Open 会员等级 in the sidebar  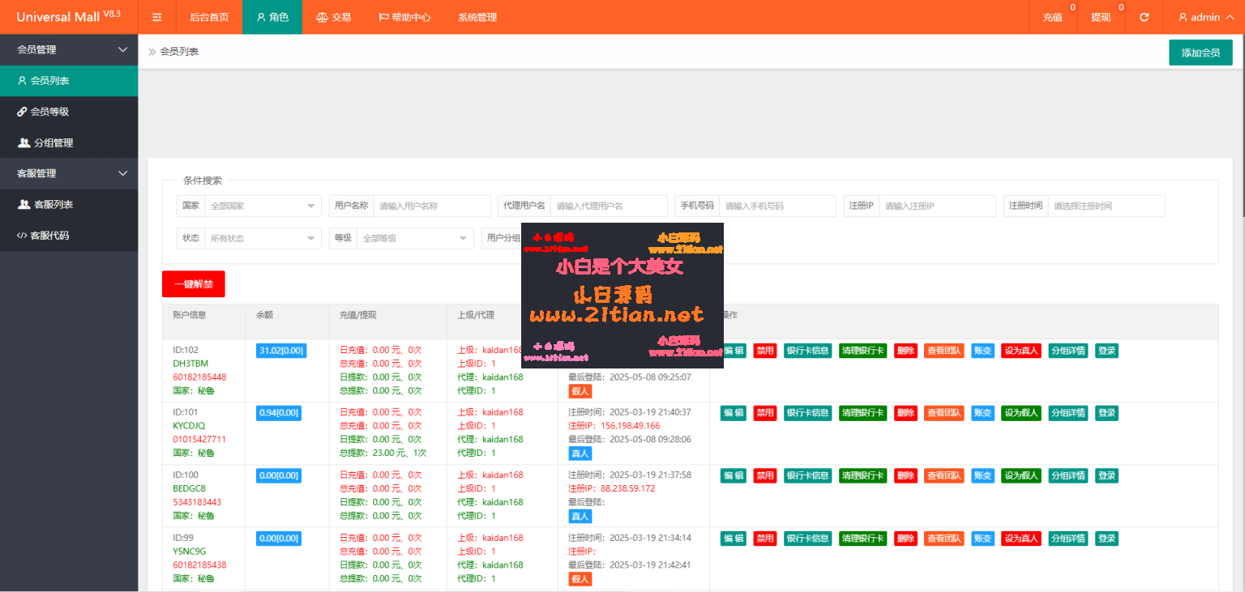pyautogui.click(x=69, y=112)
